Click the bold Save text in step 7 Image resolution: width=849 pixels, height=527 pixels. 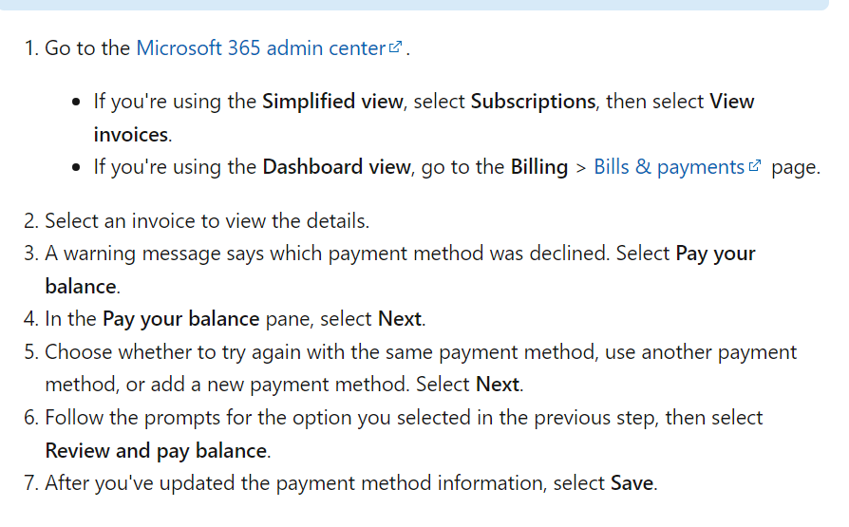point(632,483)
